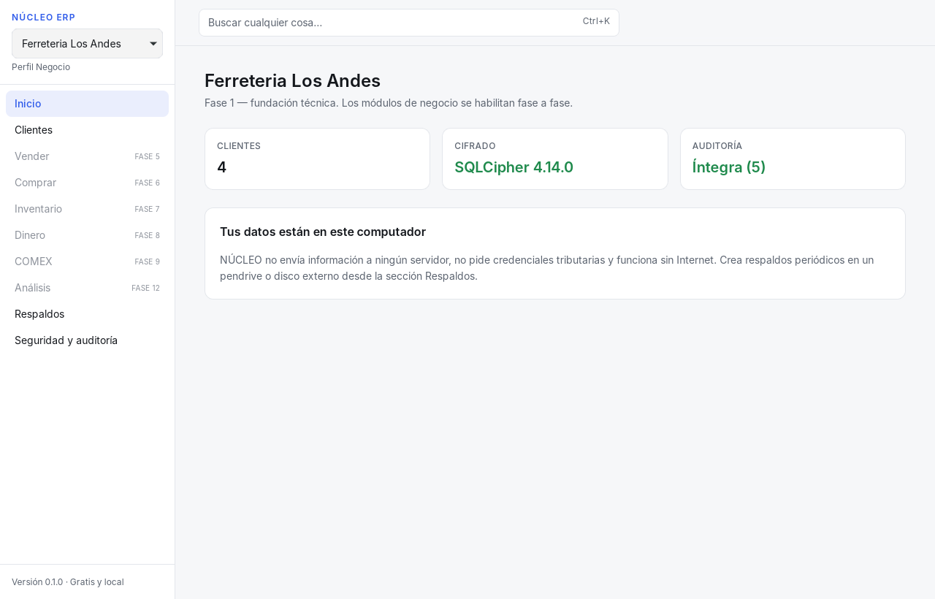This screenshot has height=599, width=935.
Task: Click the 'Fase 1 — fundación técnica' subtitle
Action: click(389, 103)
